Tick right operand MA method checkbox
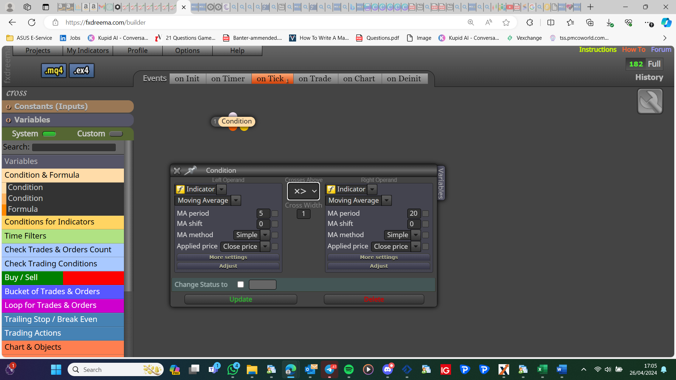Image resolution: width=676 pixels, height=380 pixels. pos(426,235)
